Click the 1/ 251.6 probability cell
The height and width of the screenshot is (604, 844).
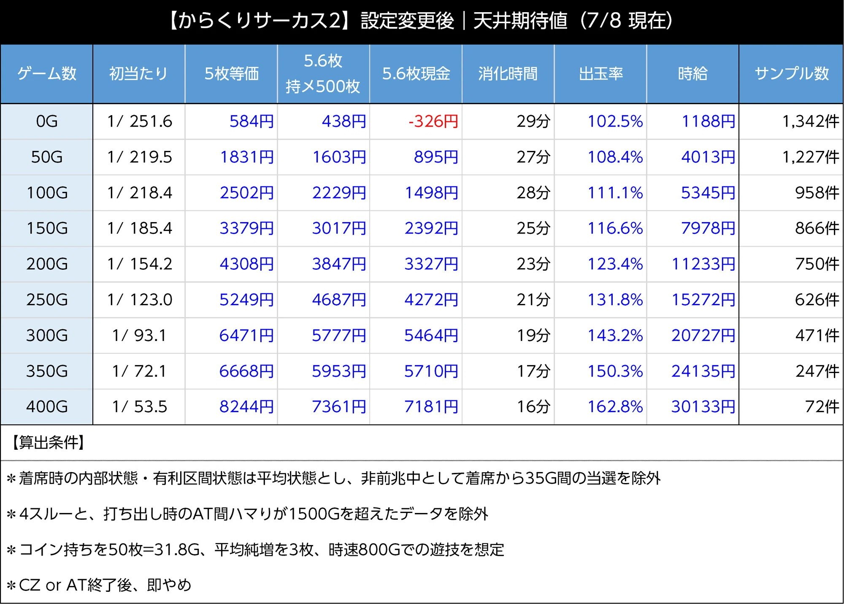tap(139, 121)
